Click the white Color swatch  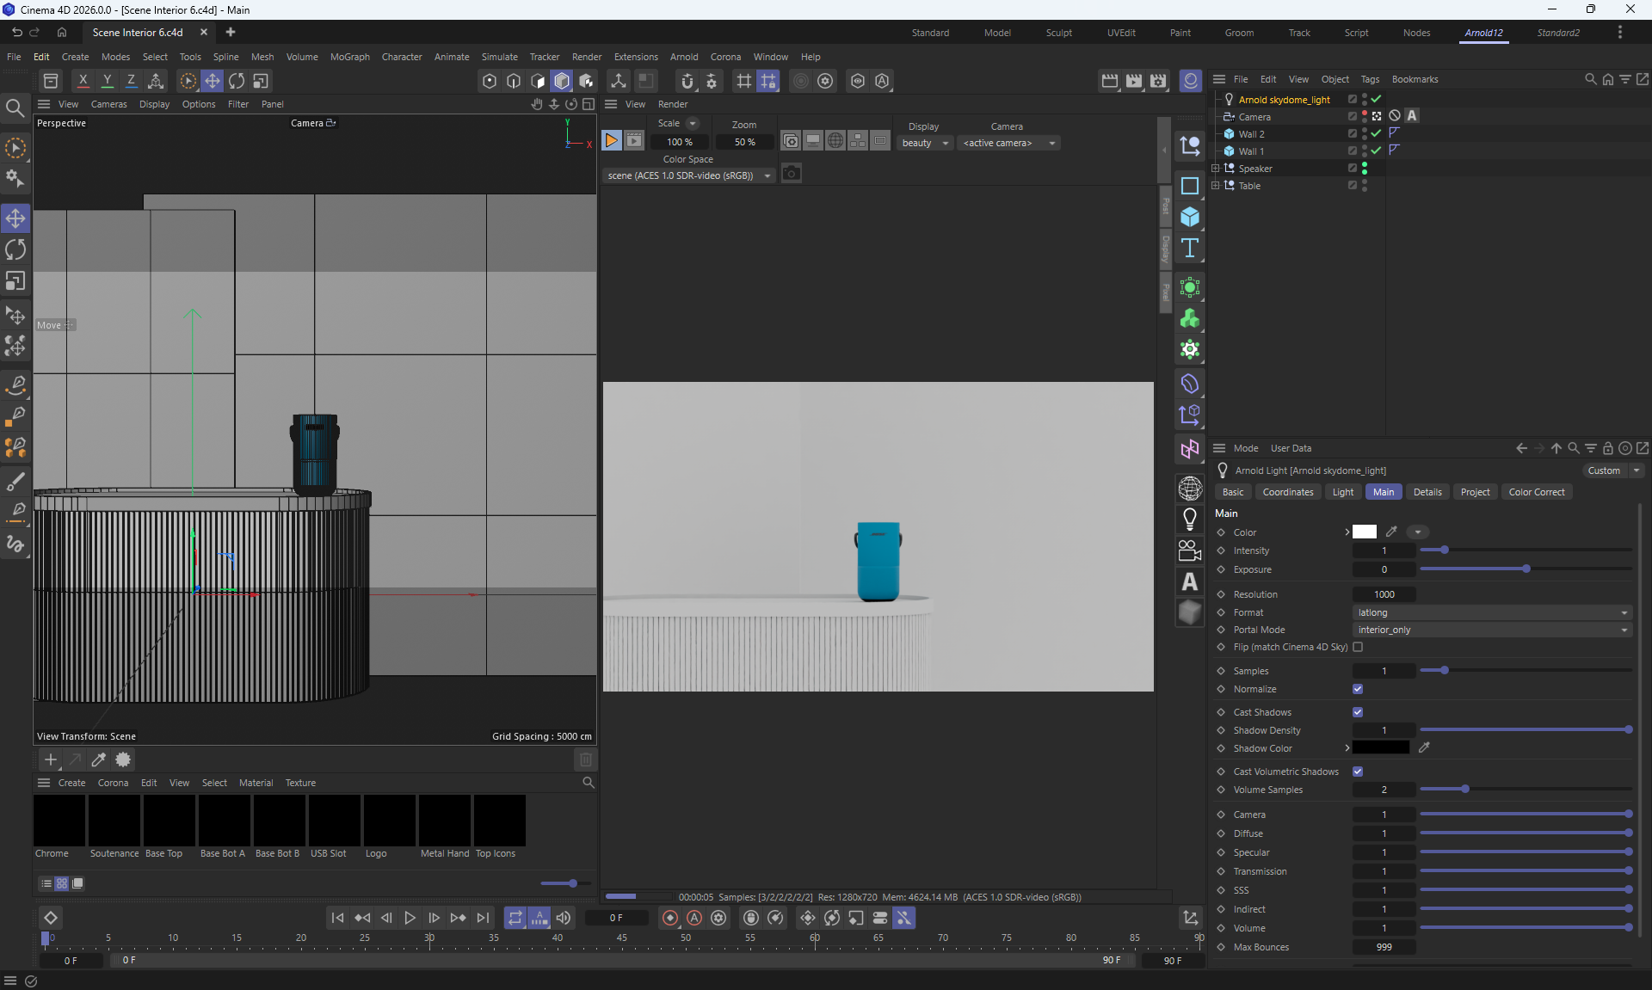click(1365, 532)
